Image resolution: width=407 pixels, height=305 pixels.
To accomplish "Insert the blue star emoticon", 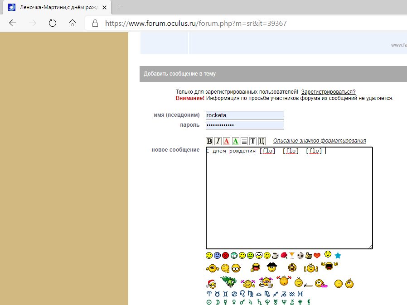I will (x=338, y=256).
